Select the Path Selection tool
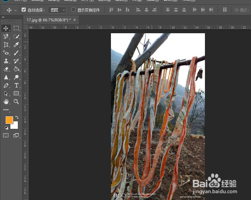 (6, 93)
